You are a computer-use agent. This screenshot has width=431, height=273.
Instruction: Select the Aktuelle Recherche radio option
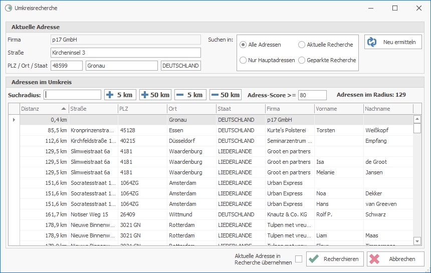tap(302, 45)
